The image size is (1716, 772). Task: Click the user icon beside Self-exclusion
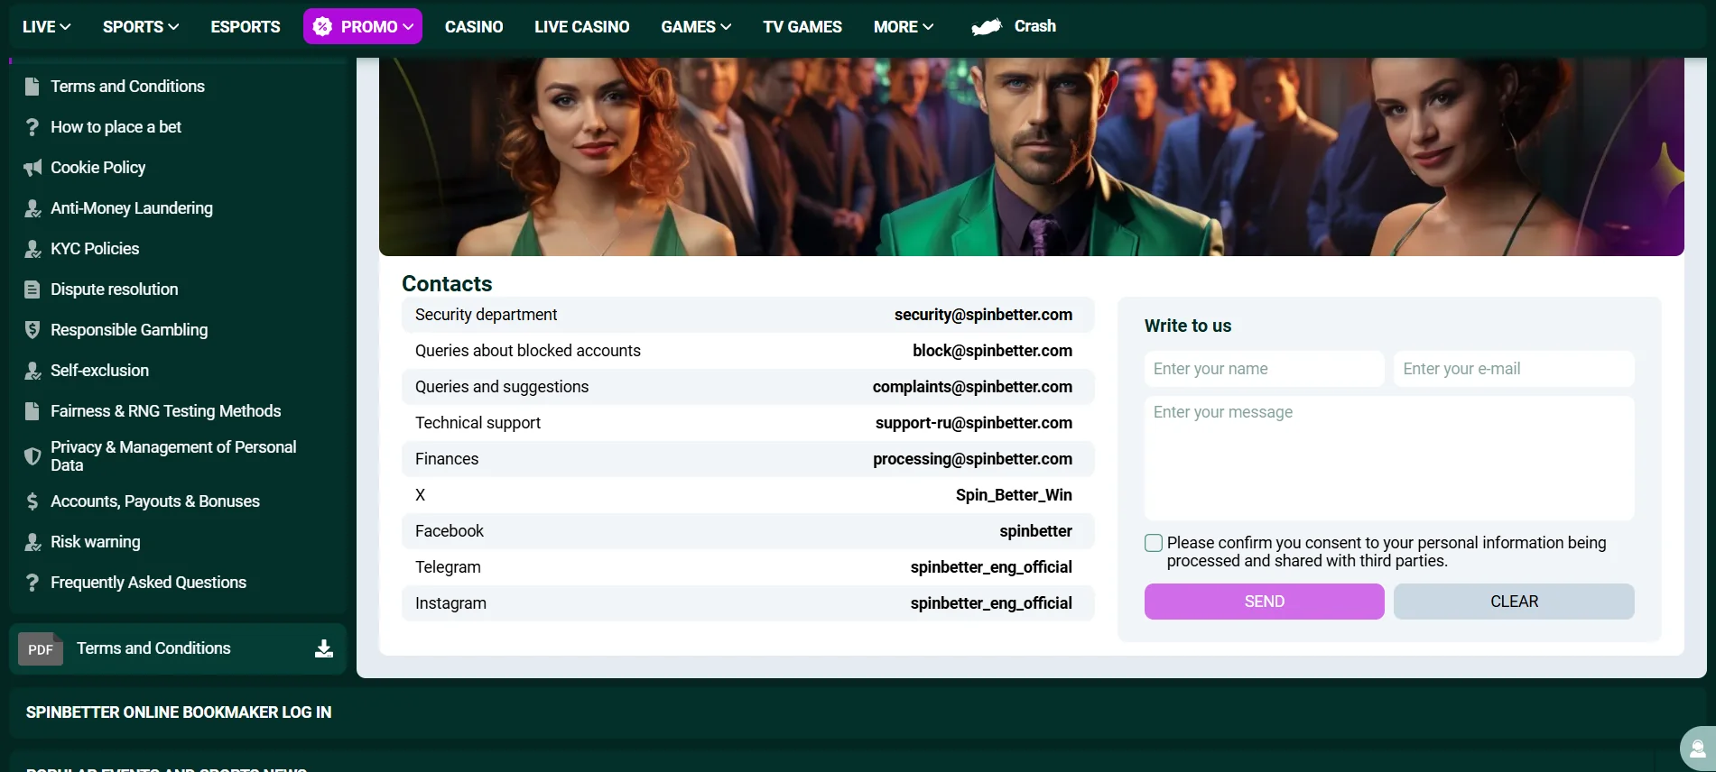pos(32,371)
